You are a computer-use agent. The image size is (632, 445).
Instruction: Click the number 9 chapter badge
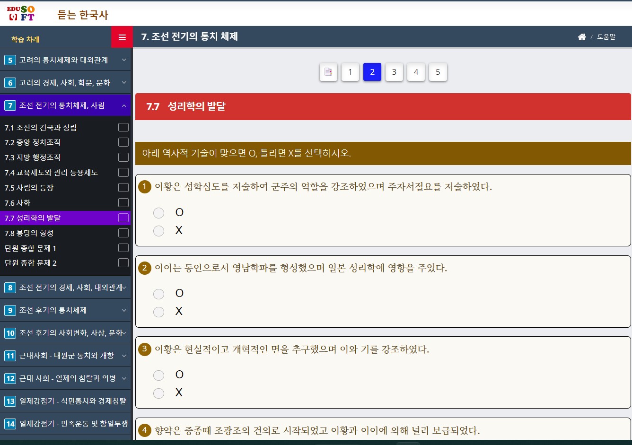[10, 310]
